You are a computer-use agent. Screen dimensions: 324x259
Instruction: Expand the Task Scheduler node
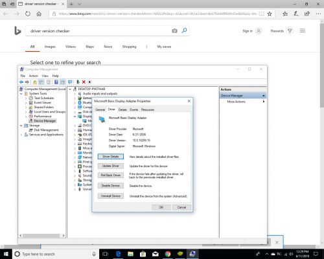click(26, 98)
